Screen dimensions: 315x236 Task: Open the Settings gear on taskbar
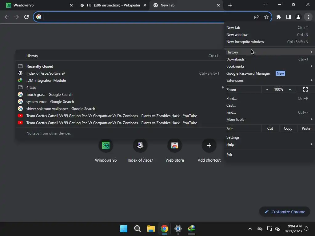[178, 229]
